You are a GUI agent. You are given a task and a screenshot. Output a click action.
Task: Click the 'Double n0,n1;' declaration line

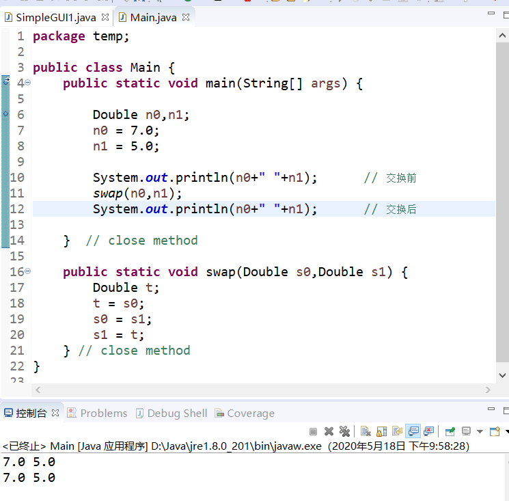(141, 115)
